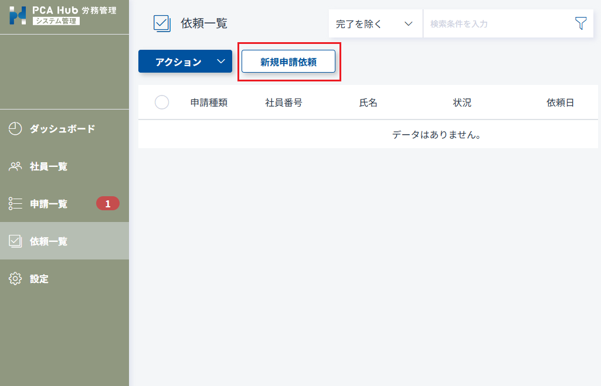Click the 依頼一覧 page heading text
This screenshot has width=601, height=386.
204,23
